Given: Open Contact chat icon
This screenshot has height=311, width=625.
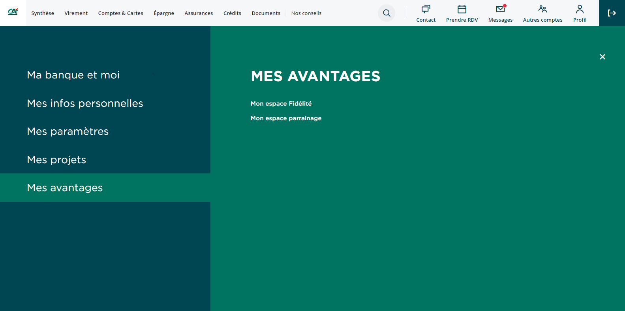Looking at the screenshot, I should (x=426, y=9).
